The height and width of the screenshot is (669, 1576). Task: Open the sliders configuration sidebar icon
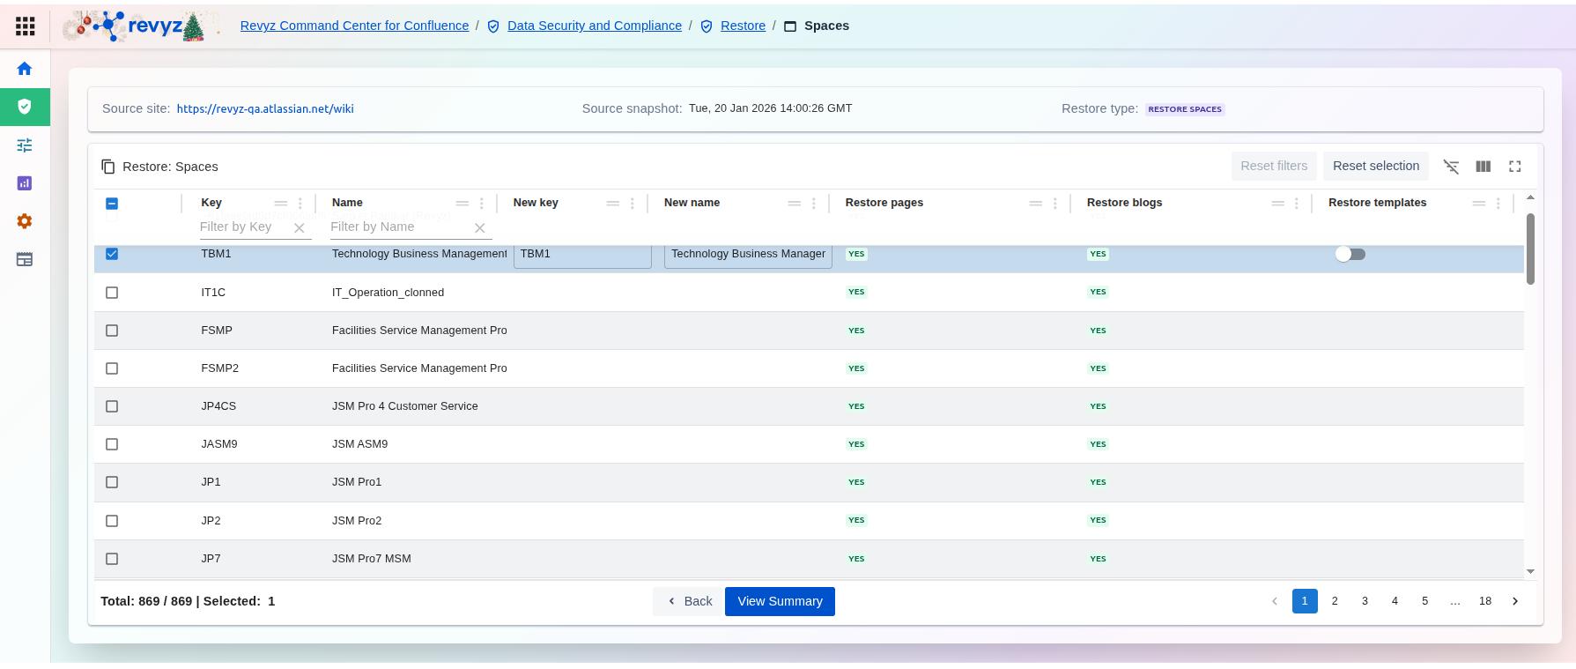pyautogui.click(x=25, y=145)
